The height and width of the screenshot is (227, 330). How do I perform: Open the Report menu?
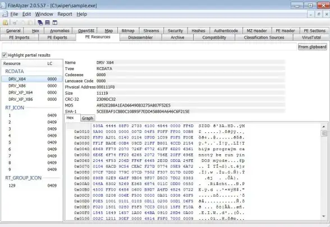(x=65, y=14)
